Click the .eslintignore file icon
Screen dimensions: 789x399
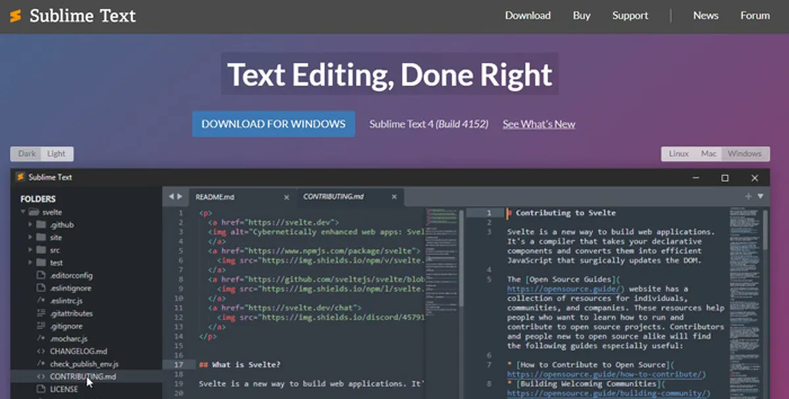[41, 288]
